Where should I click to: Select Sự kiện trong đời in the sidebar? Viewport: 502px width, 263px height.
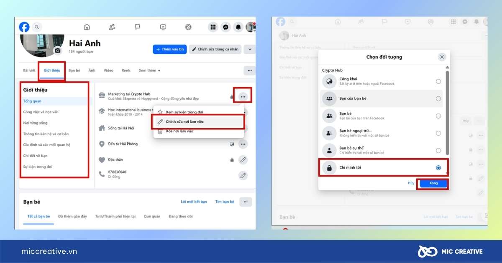[x=38, y=167]
